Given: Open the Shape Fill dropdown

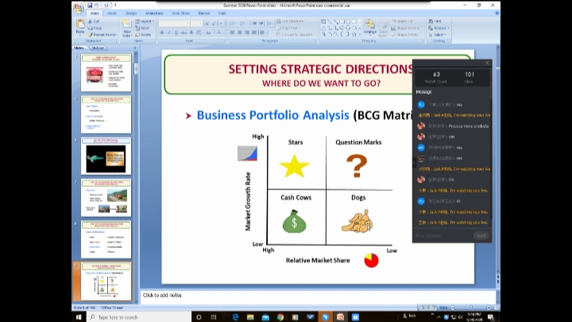Looking at the screenshot, I should point(407,21).
